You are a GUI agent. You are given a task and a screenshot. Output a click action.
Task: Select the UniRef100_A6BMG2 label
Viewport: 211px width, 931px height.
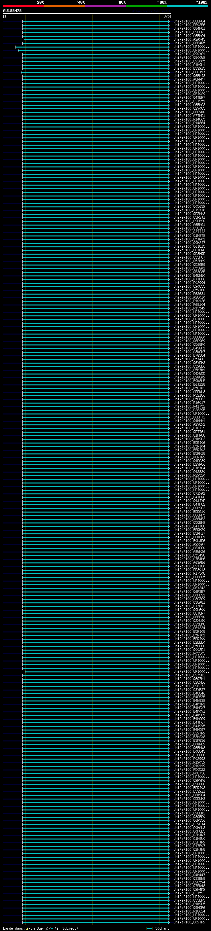coord(189,105)
